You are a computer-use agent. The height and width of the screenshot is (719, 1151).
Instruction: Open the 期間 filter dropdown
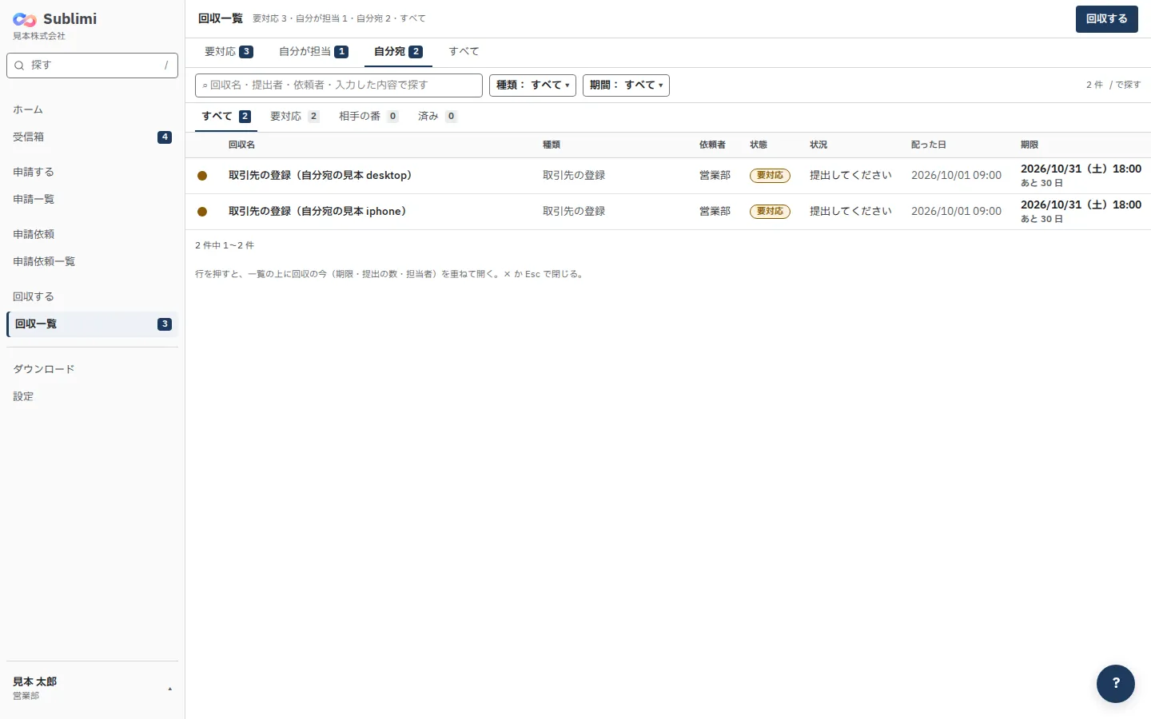coord(626,85)
